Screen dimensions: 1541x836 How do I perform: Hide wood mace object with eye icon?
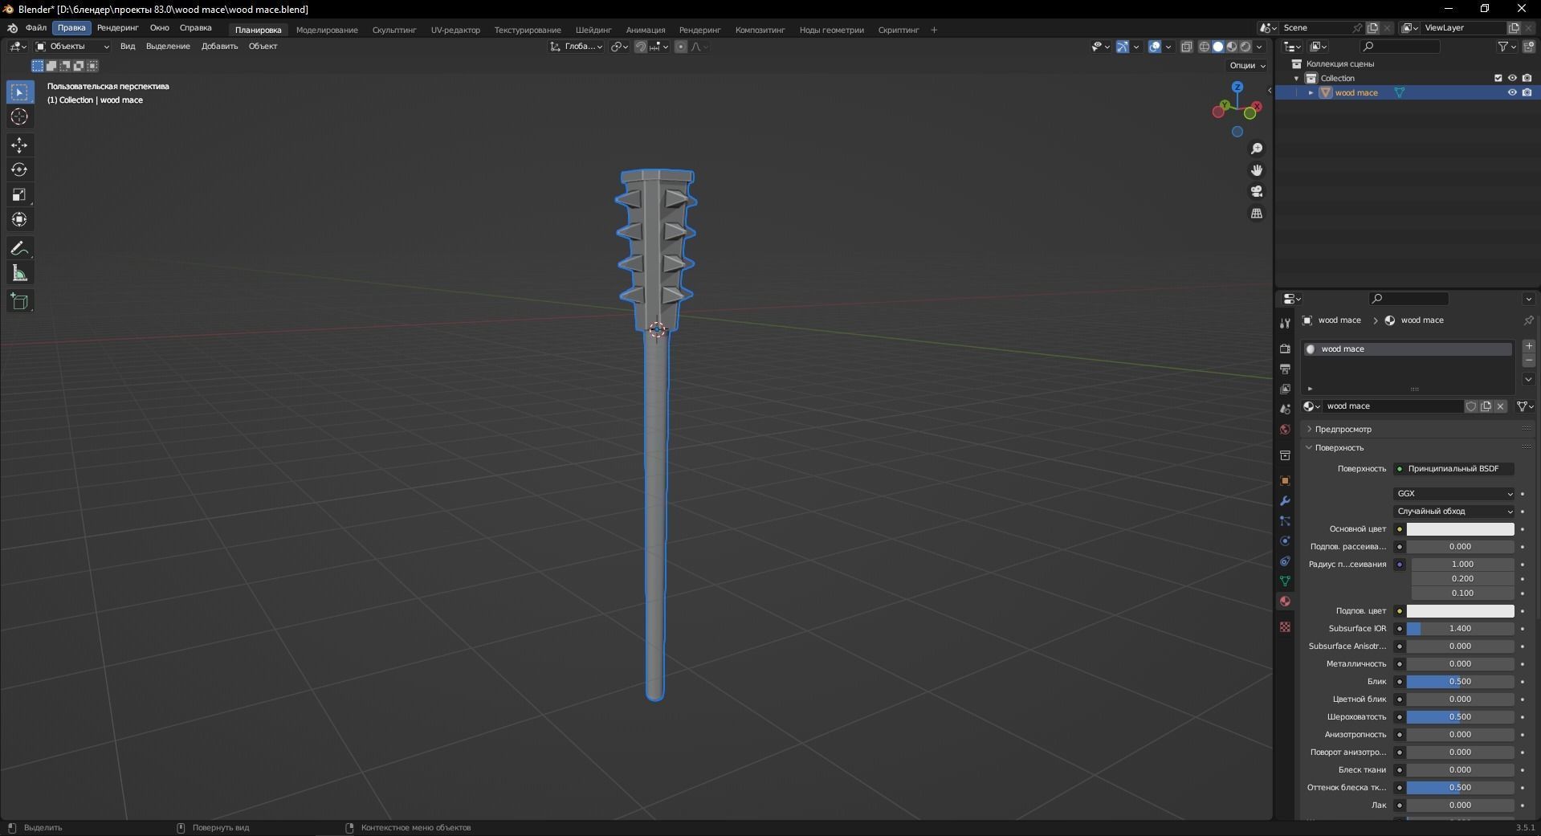pyautogui.click(x=1512, y=92)
